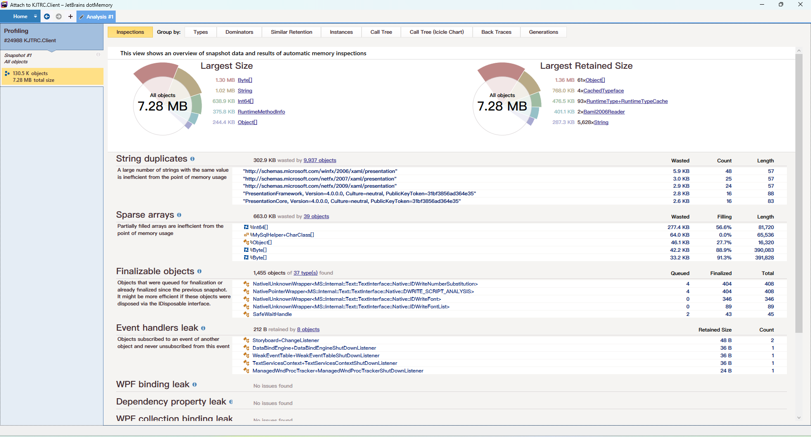Click the info icon next to Snapshot #1
The height and width of the screenshot is (437, 811).
pos(98,54)
